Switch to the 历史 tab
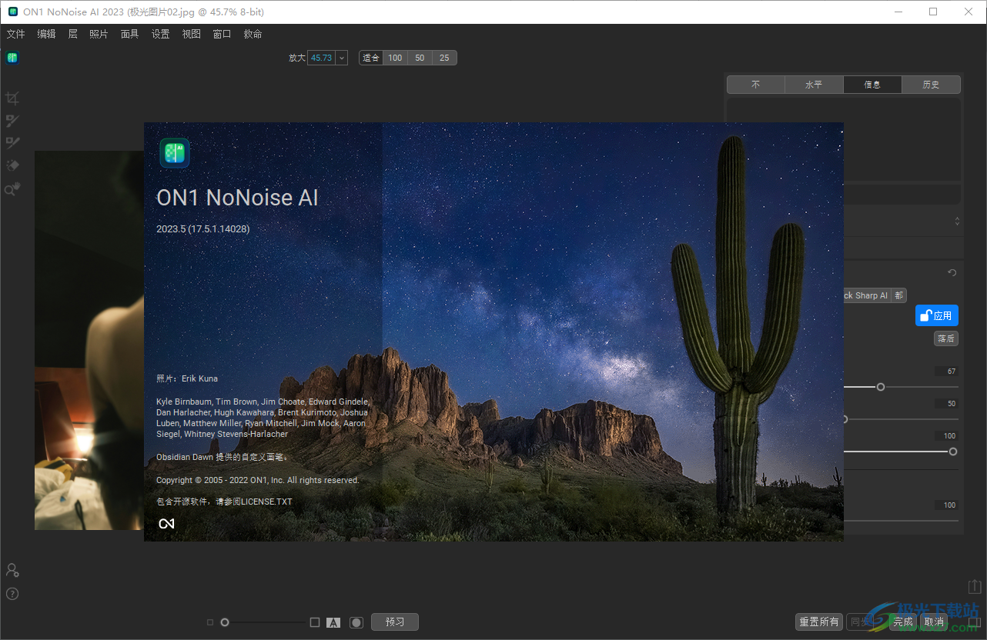Screen dimensions: 987x640 tap(931, 85)
